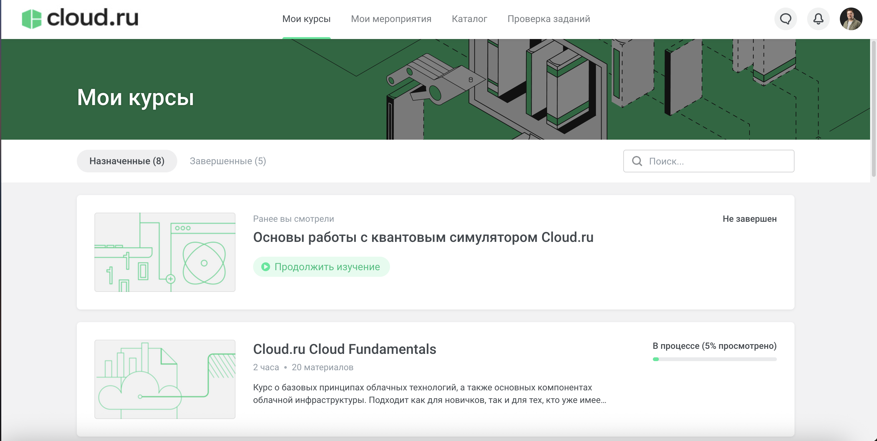Open Проверка заданий section
Screen dimensions: 877x441
pyautogui.click(x=549, y=19)
